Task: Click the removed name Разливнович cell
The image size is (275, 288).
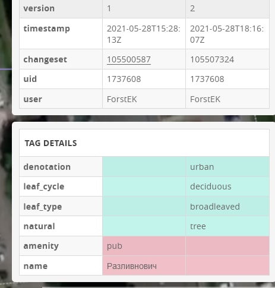Action: pos(144,265)
